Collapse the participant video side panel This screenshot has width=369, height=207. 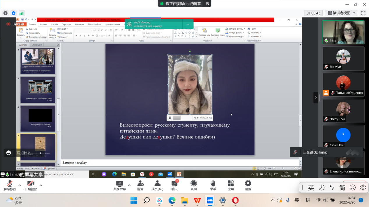click(x=316, y=98)
